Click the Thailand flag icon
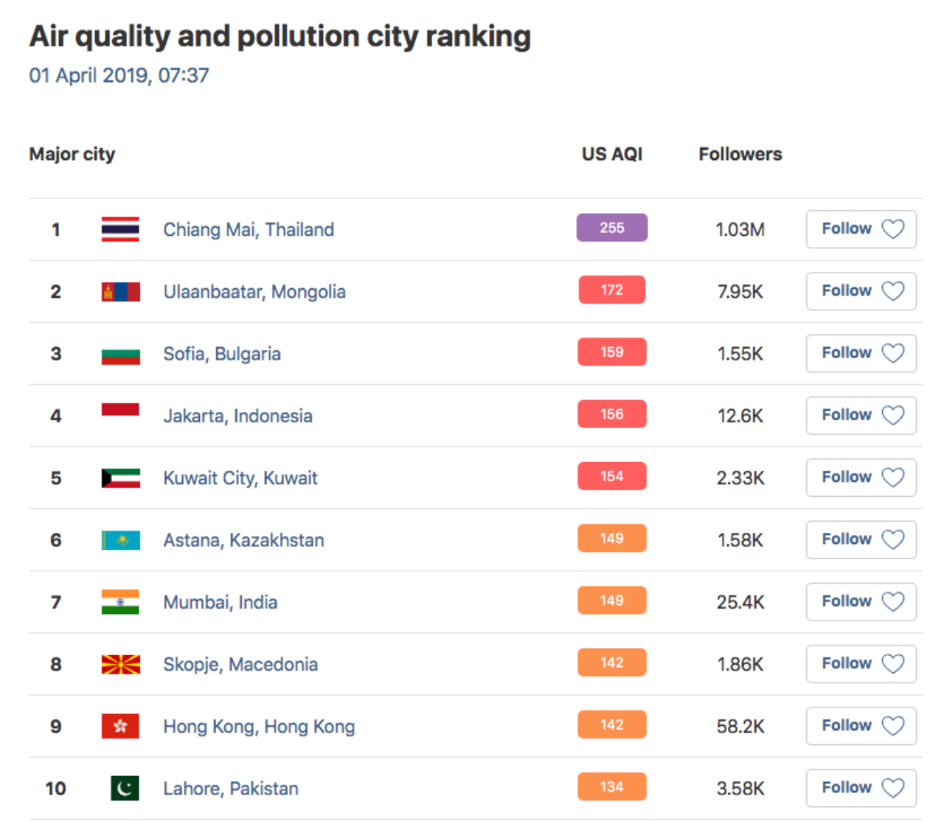The width and height of the screenshot is (944, 821). (x=120, y=229)
